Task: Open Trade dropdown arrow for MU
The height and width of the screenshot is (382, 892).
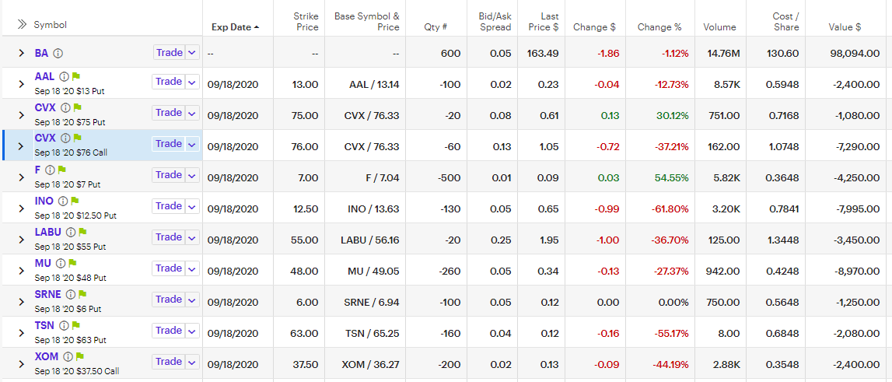Action: click(192, 268)
